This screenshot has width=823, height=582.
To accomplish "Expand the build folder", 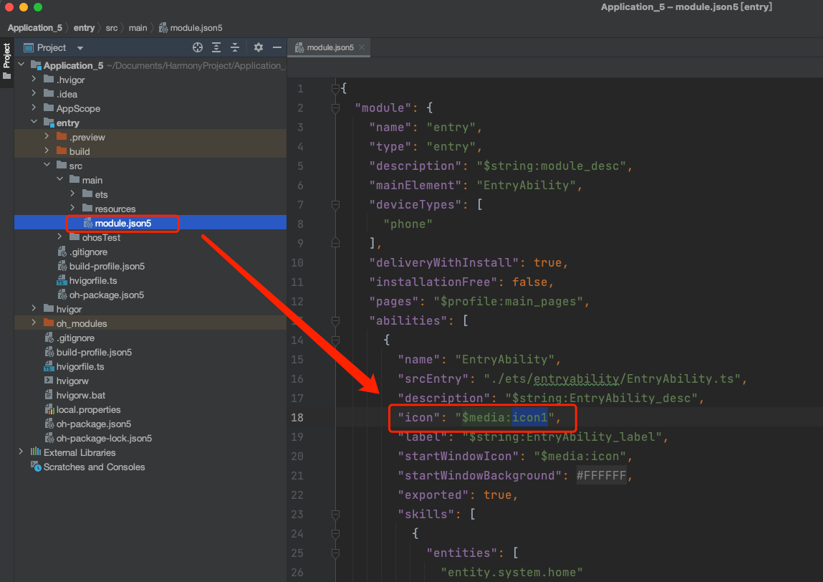I will tap(47, 151).
